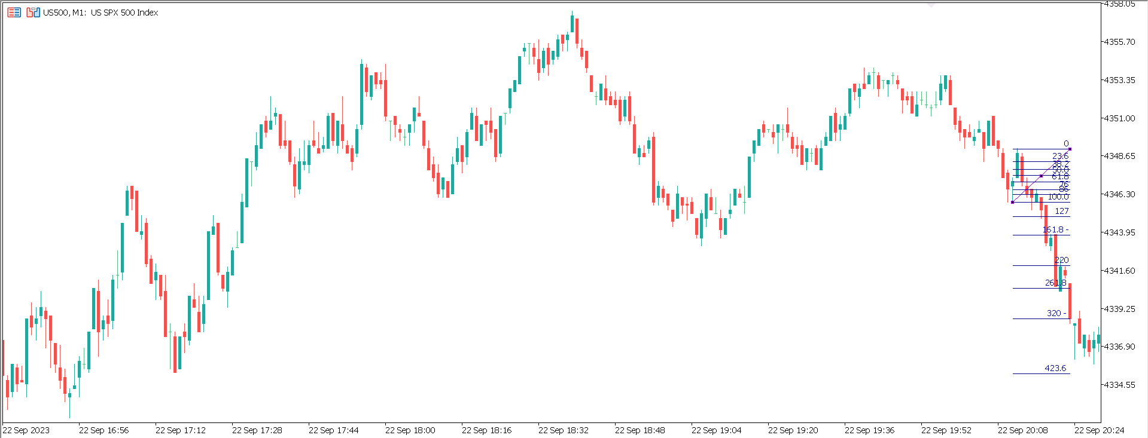The width and height of the screenshot is (1148, 438).
Task: Open the one-click trading panel icon
Action: [14, 12]
